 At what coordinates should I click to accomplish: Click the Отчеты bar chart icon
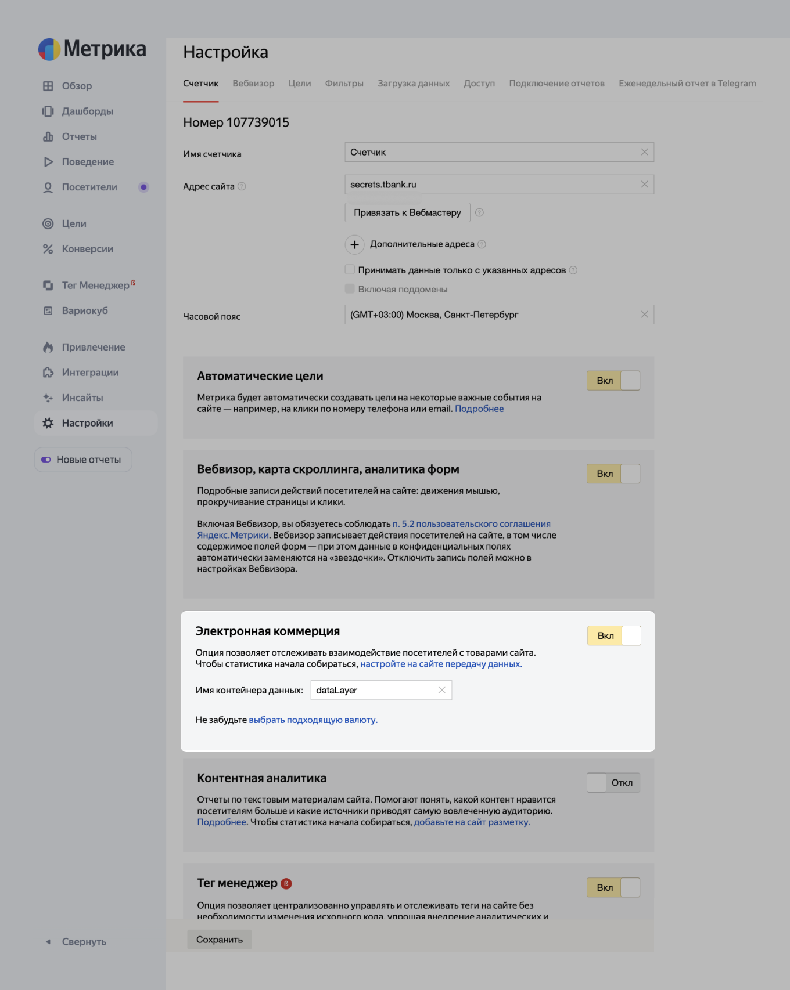[48, 136]
